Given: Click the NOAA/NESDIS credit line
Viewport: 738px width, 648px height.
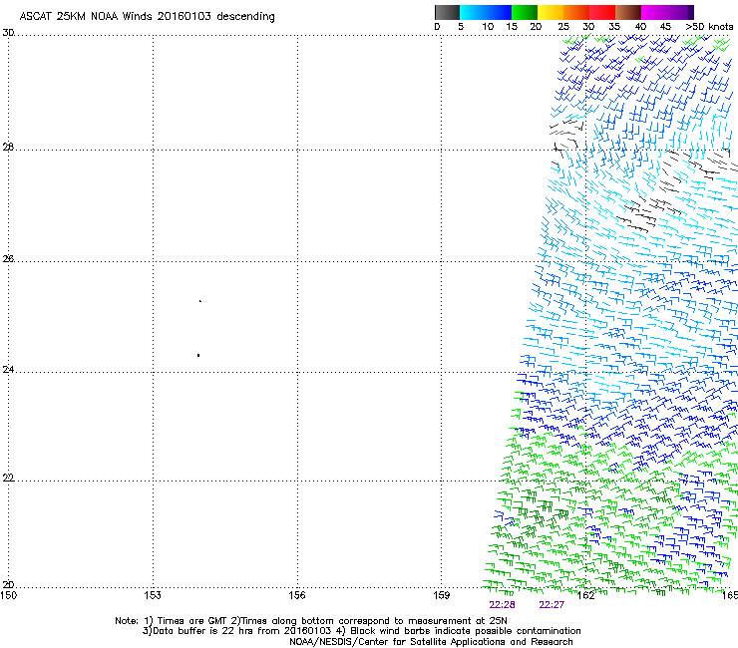Looking at the screenshot, I should pyautogui.click(x=431, y=642).
